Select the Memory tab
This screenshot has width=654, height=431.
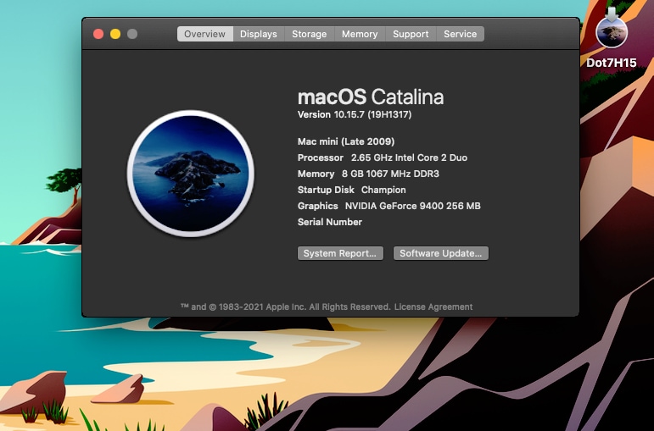(x=360, y=34)
